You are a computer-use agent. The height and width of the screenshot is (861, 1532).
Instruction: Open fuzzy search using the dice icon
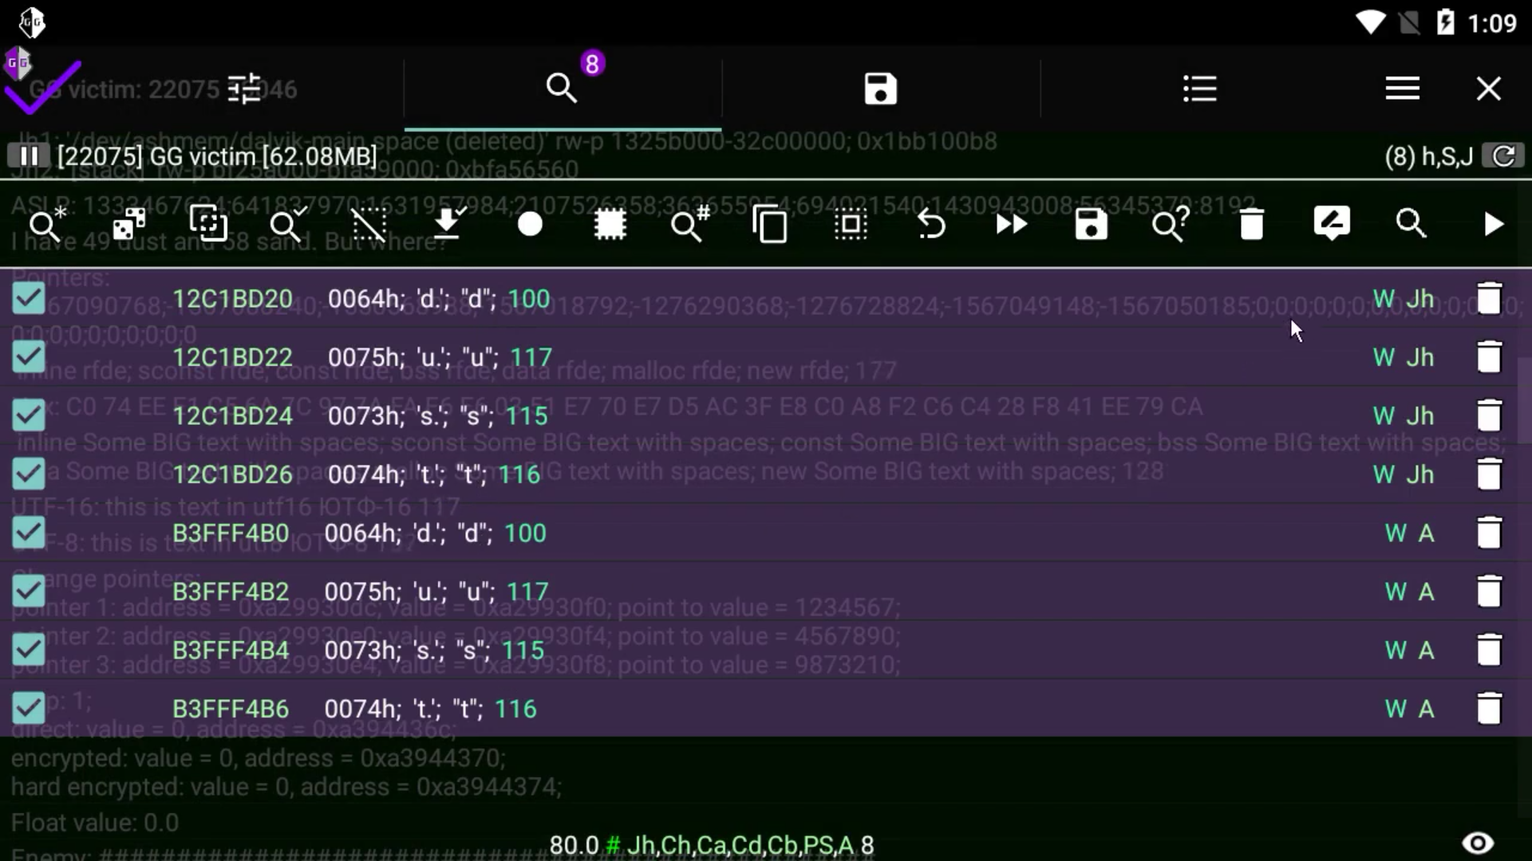click(x=128, y=224)
